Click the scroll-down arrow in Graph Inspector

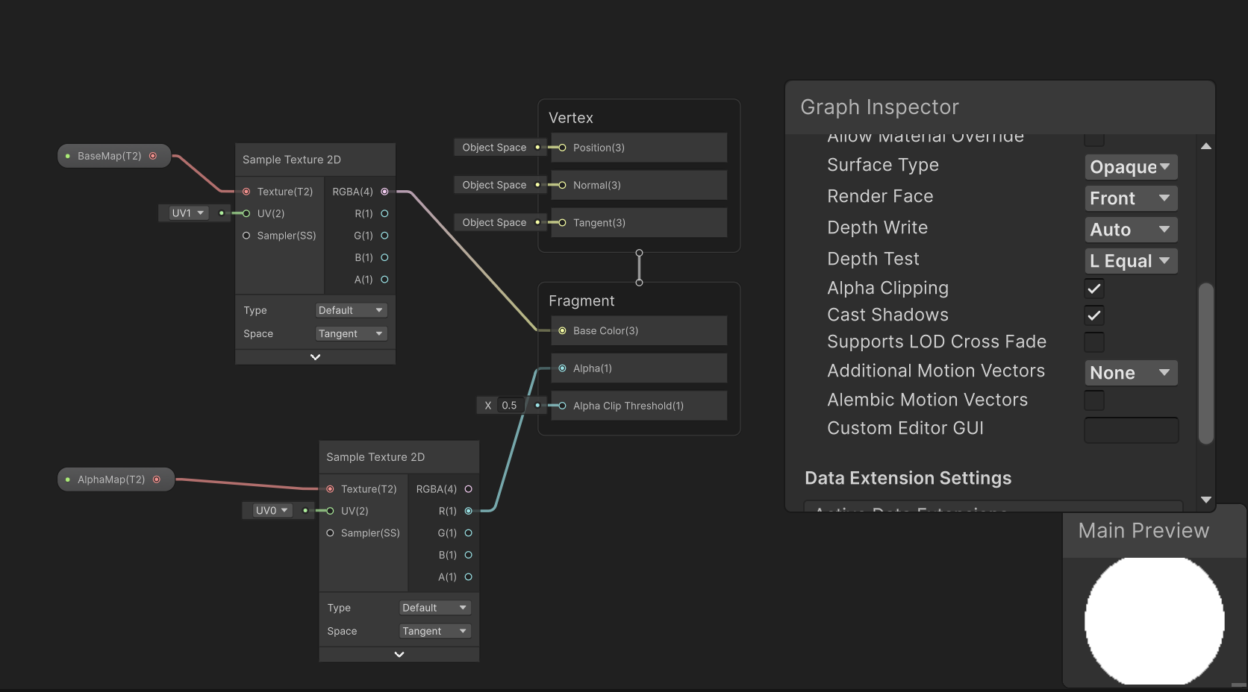coord(1205,500)
